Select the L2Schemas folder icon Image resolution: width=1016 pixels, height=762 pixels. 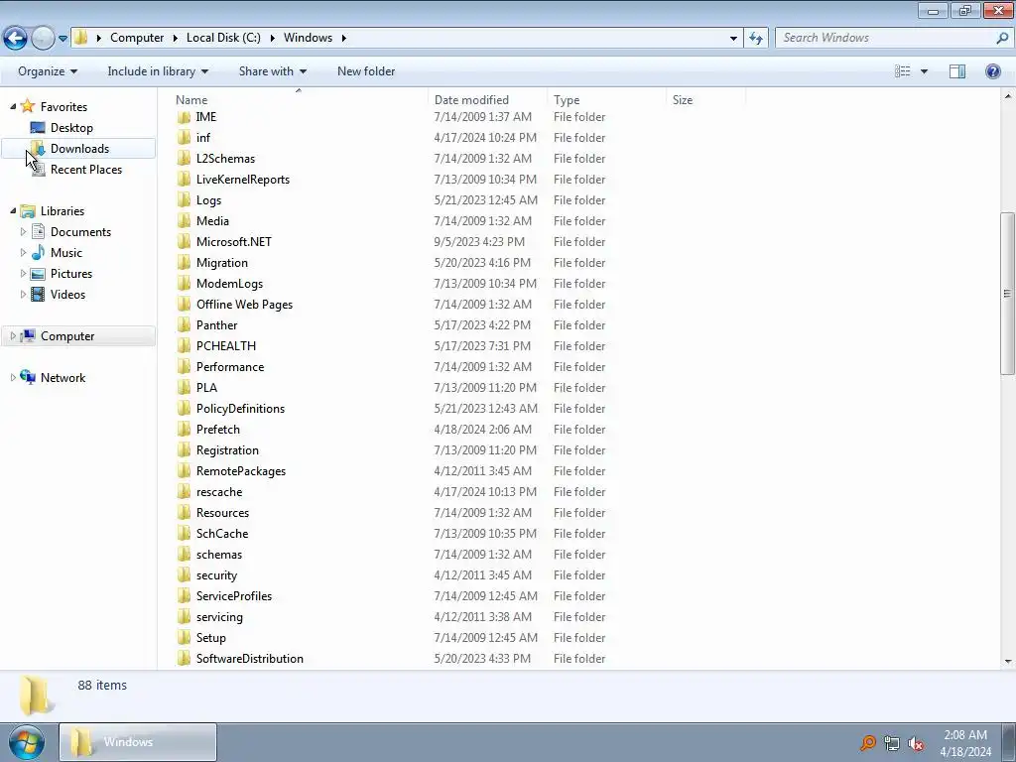point(184,158)
